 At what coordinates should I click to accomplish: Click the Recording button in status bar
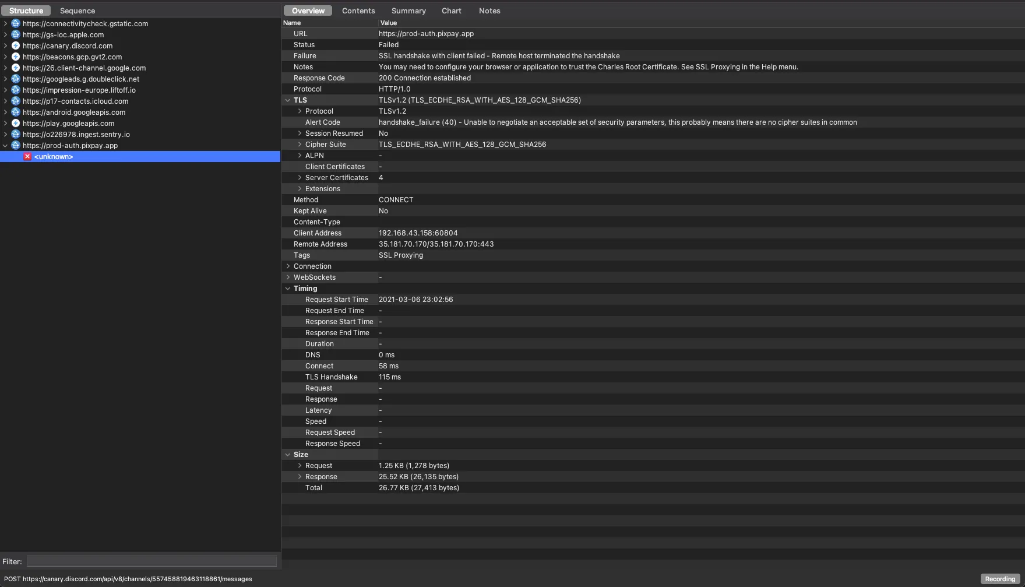click(1000, 579)
